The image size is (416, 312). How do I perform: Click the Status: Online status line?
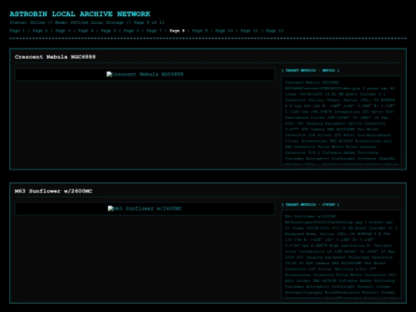tap(87, 22)
